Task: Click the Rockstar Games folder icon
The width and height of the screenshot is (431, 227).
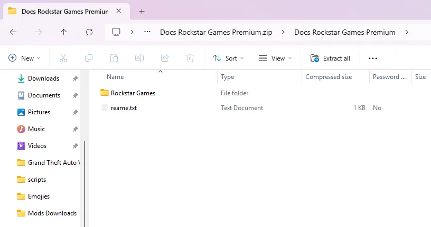Action: tap(105, 92)
